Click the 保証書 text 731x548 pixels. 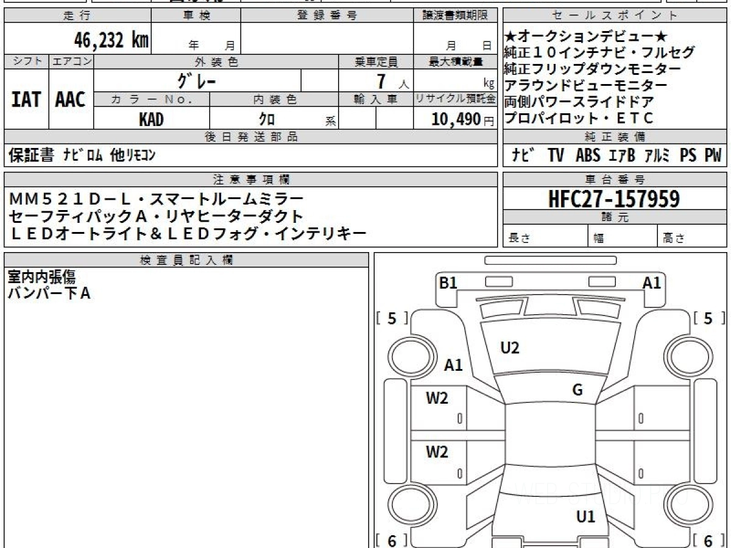click(31, 155)
